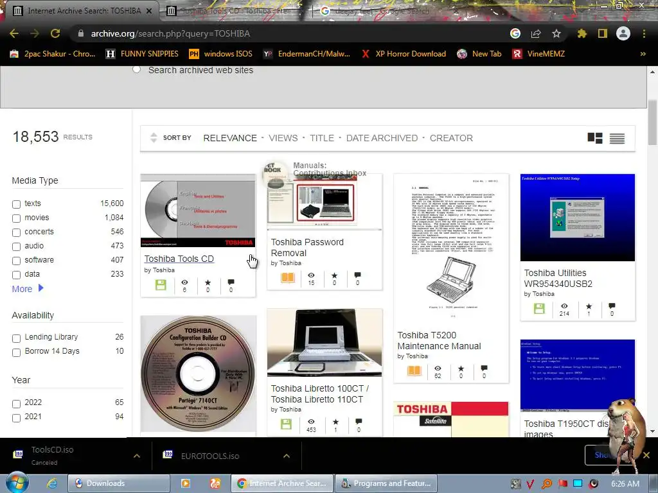Open the Toshiba T1950CT blue setup thumbnail

tap(578, 376)
